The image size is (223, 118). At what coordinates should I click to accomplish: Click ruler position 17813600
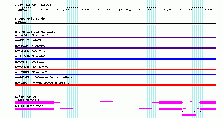pyautogui.click(x=206, y=10)
